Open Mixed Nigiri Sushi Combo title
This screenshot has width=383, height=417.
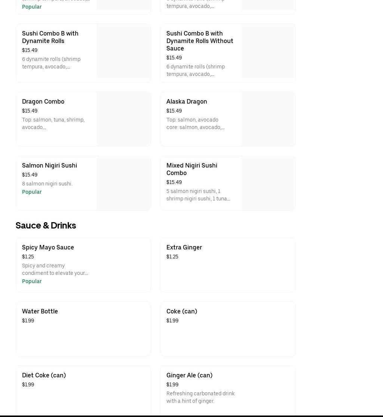(191, 169)
